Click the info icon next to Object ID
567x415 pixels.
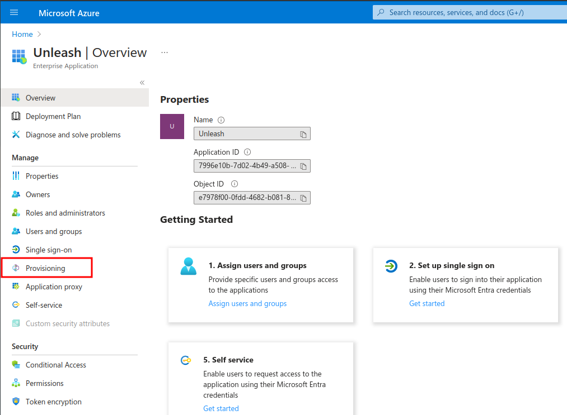234,184
